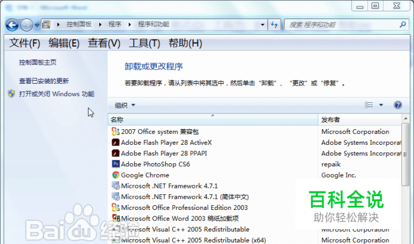Sort list by 名称 column header
This screenshot has width=414, height=244.
coord(213,120)
